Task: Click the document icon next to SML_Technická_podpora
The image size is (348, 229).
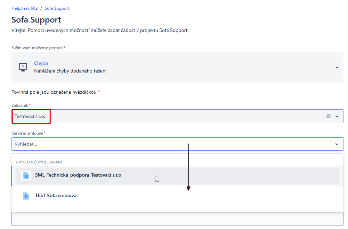Action: pos(26,176)
